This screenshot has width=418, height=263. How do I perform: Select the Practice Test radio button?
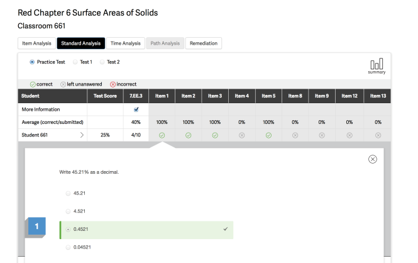(x=32, y=62)
